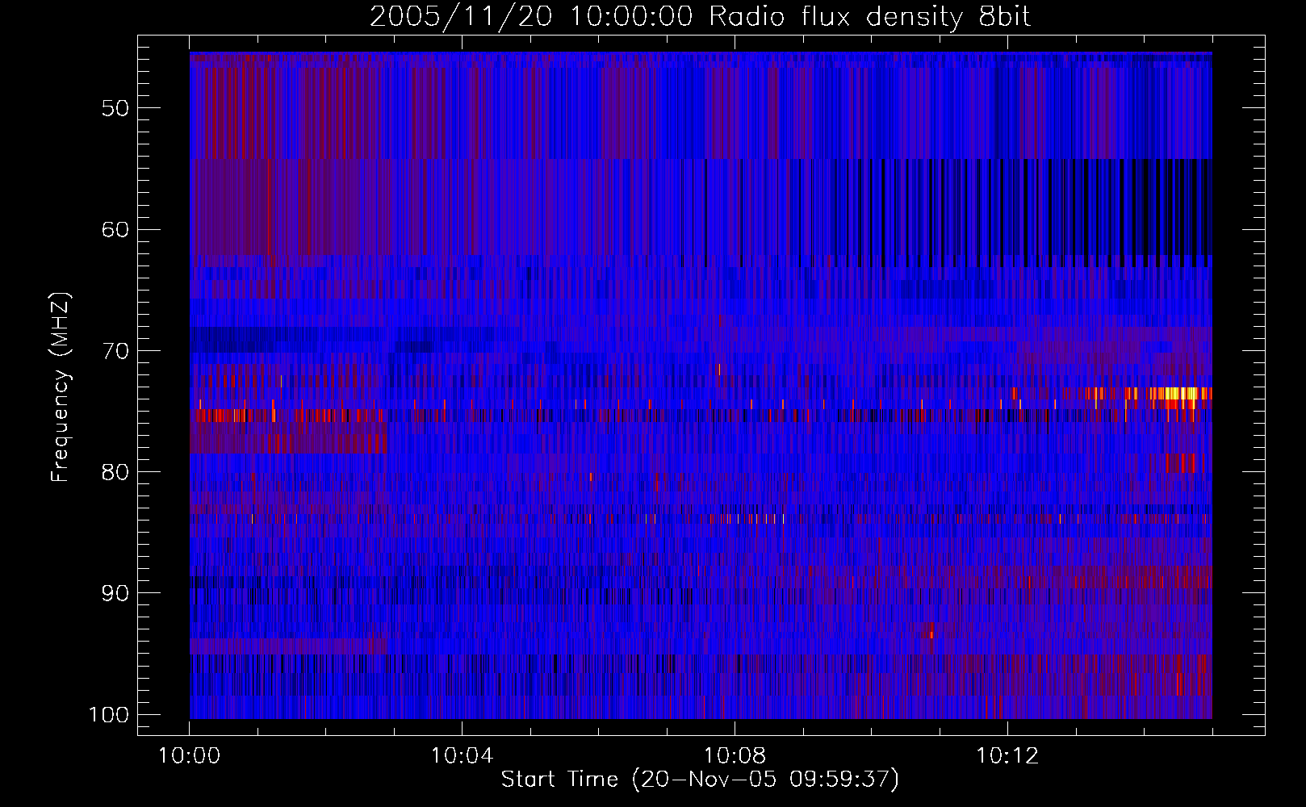
Task: Click the Frequency (MHZ) axis label
Action: (x=61, y=387)
